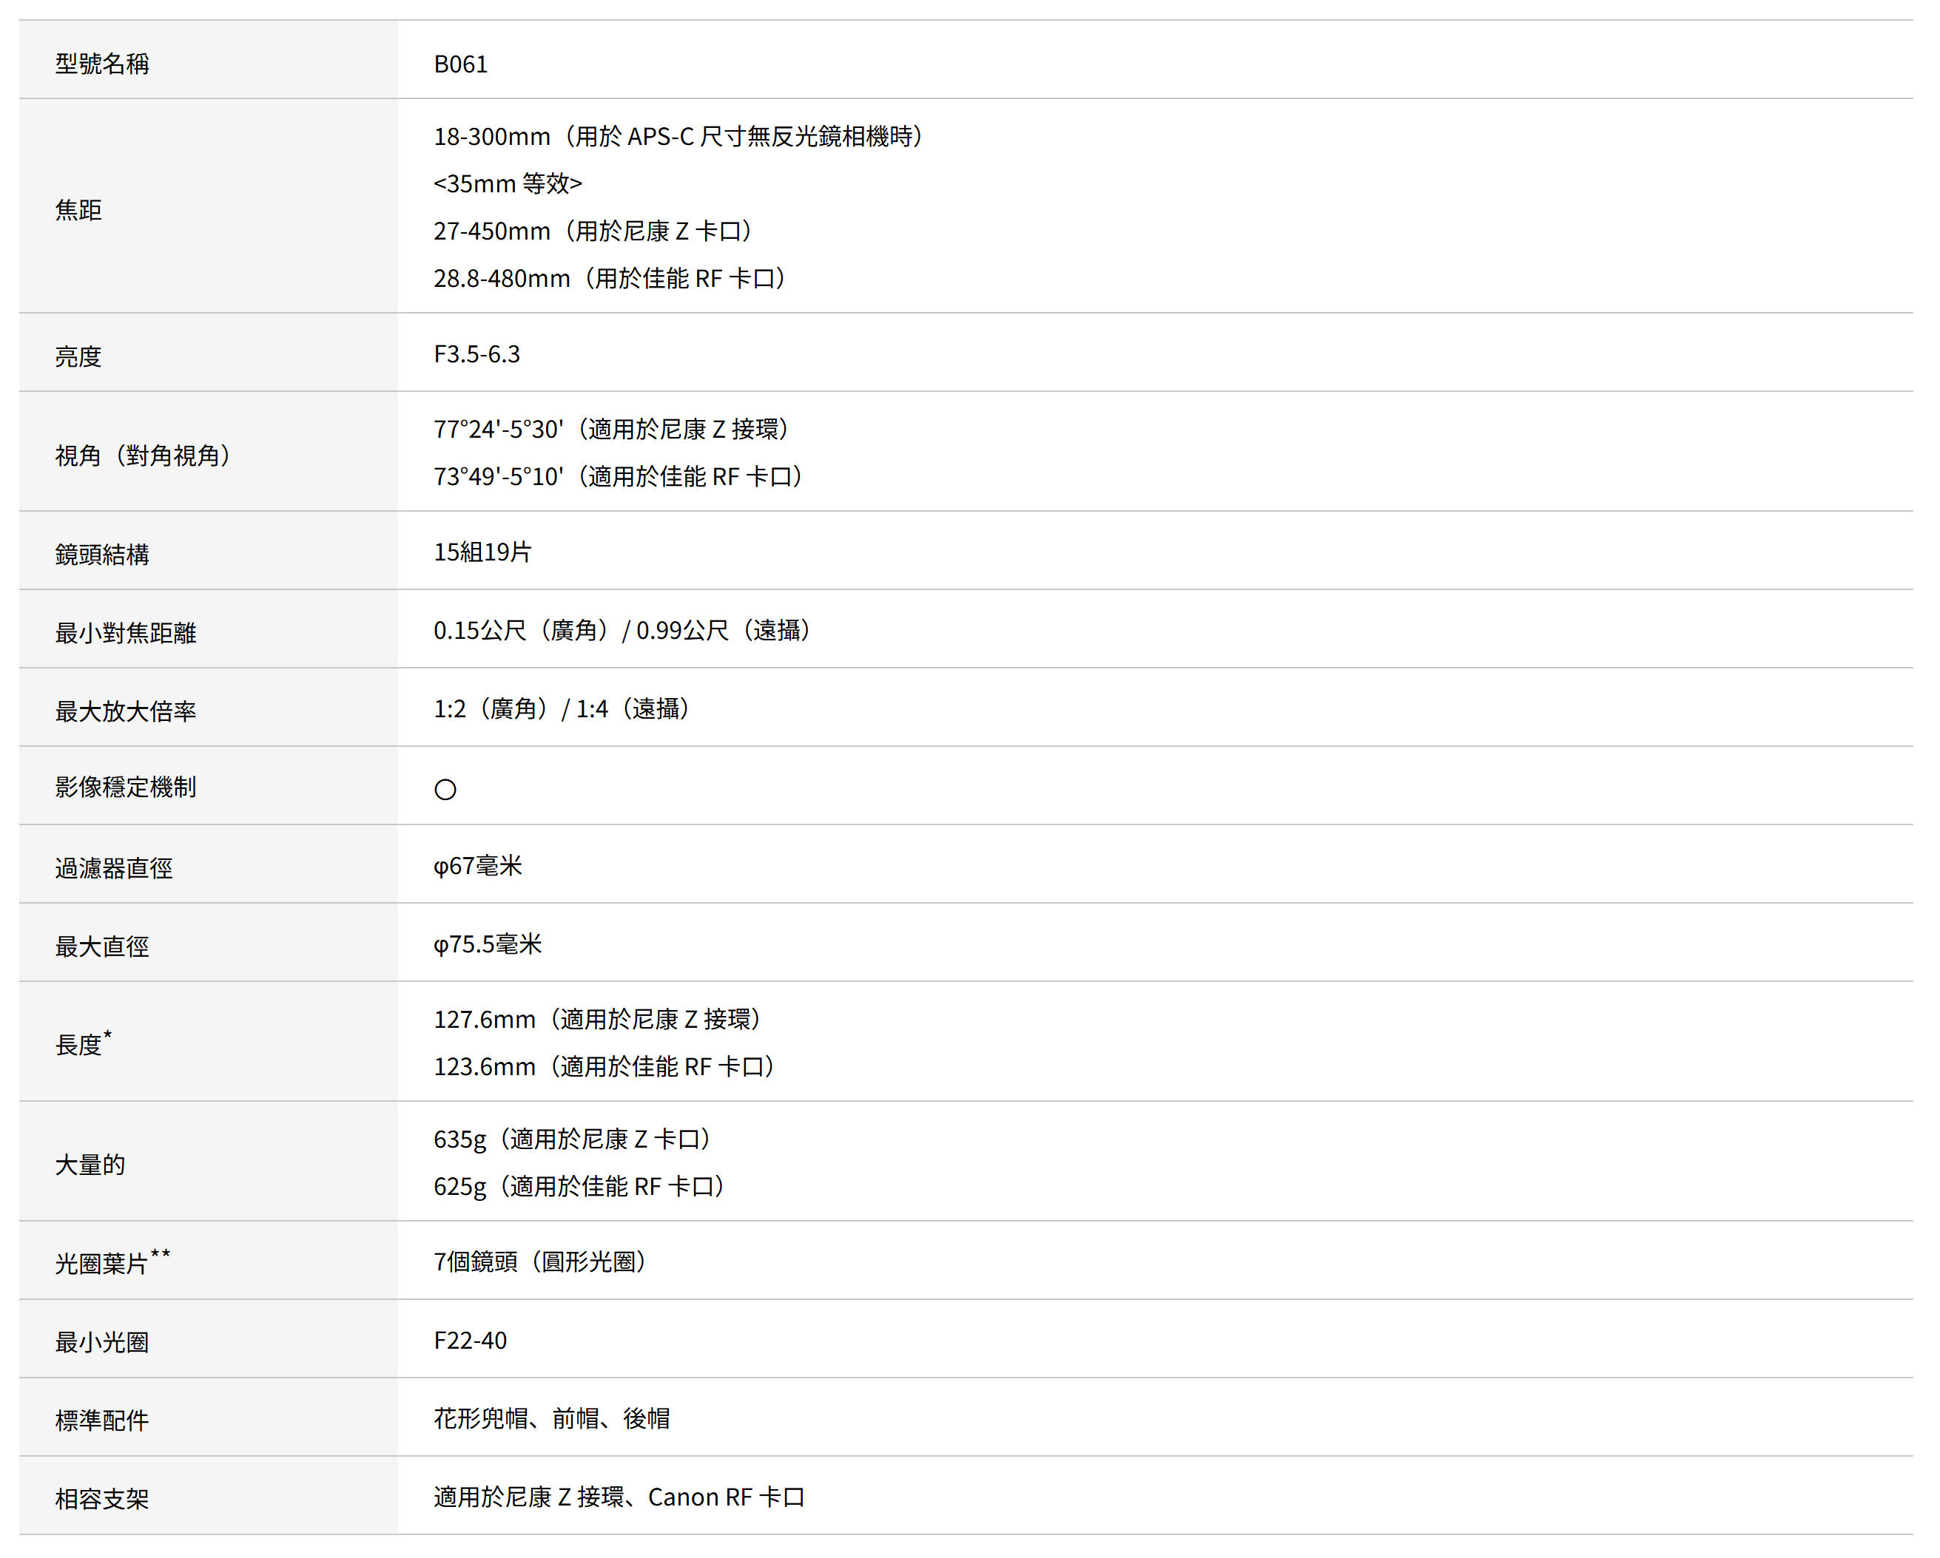1940x1558 pixels.
Task: Click the 光圈葉片 label with double asterisk
Action: (112, 1261)
